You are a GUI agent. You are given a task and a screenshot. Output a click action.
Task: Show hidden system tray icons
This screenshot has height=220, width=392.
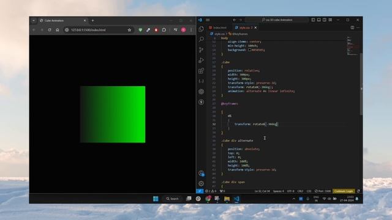[x=294, y=199]
